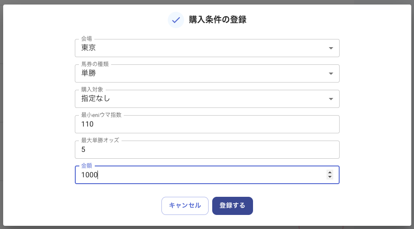Click the 購入条件の登録 dialog title
The height and width of the screenshot is (229, 414).
pyautogui.click(x=217, y=20)
